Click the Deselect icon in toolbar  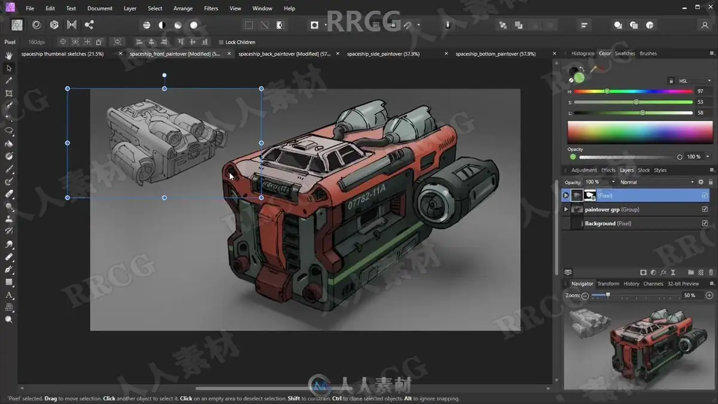pos(264,25)
